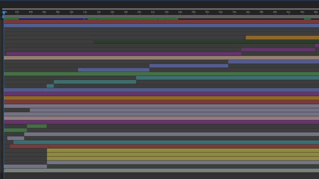Select the short green bar starting at 0s

(x=16, y=130)
